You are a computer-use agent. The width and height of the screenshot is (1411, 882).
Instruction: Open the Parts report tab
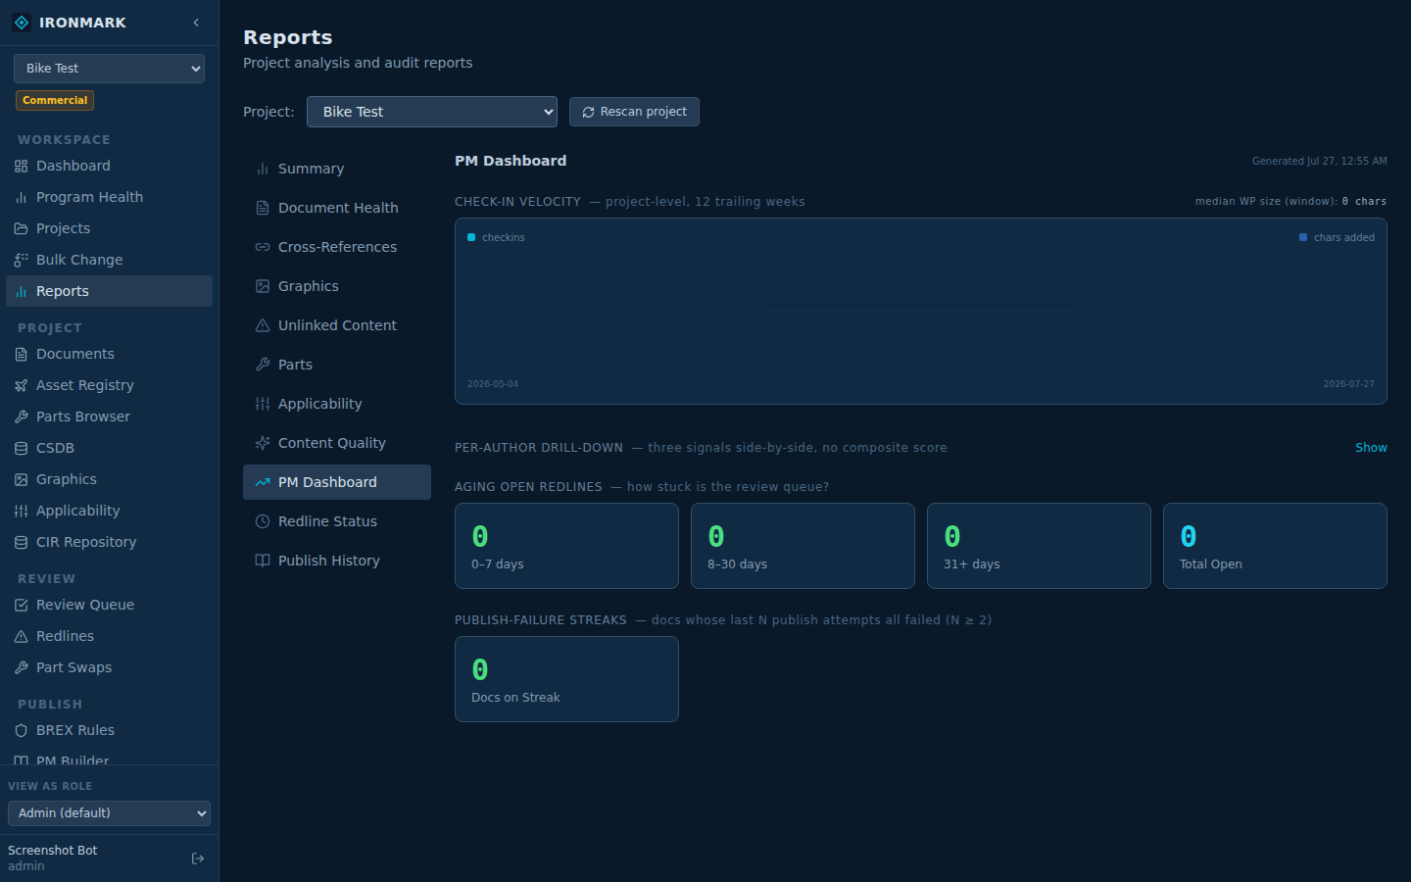337,365
